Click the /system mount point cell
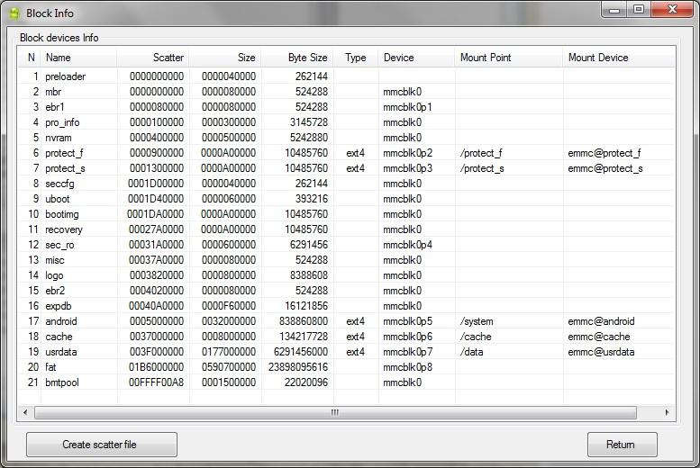 coord(477,321)
